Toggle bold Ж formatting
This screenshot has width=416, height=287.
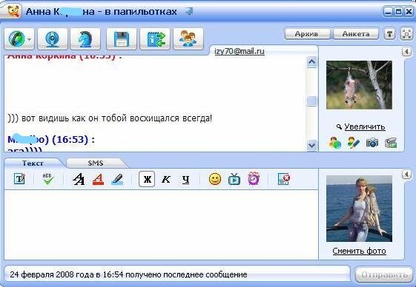pyautogui.click(x=147, y=179)
